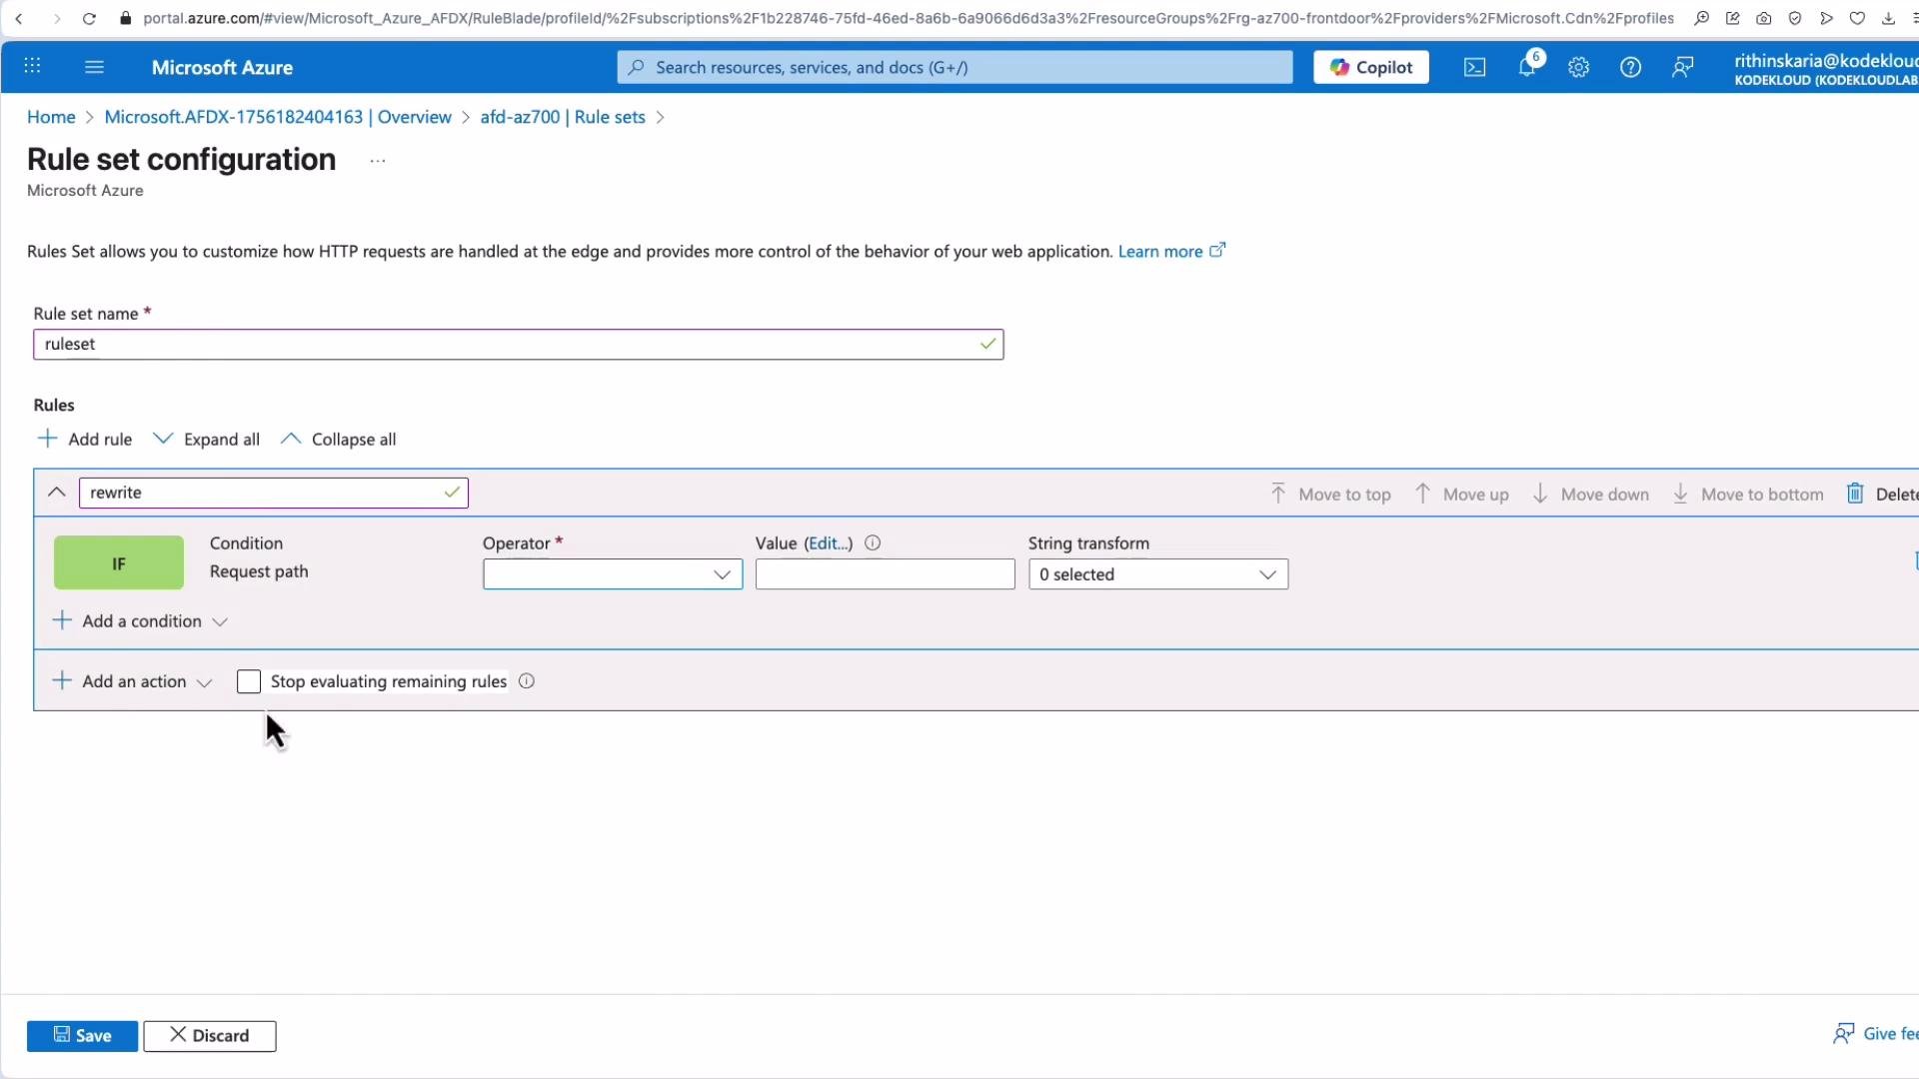Click the browser back arrow
Screen dimensions: 1919x1079
(19, 18)
